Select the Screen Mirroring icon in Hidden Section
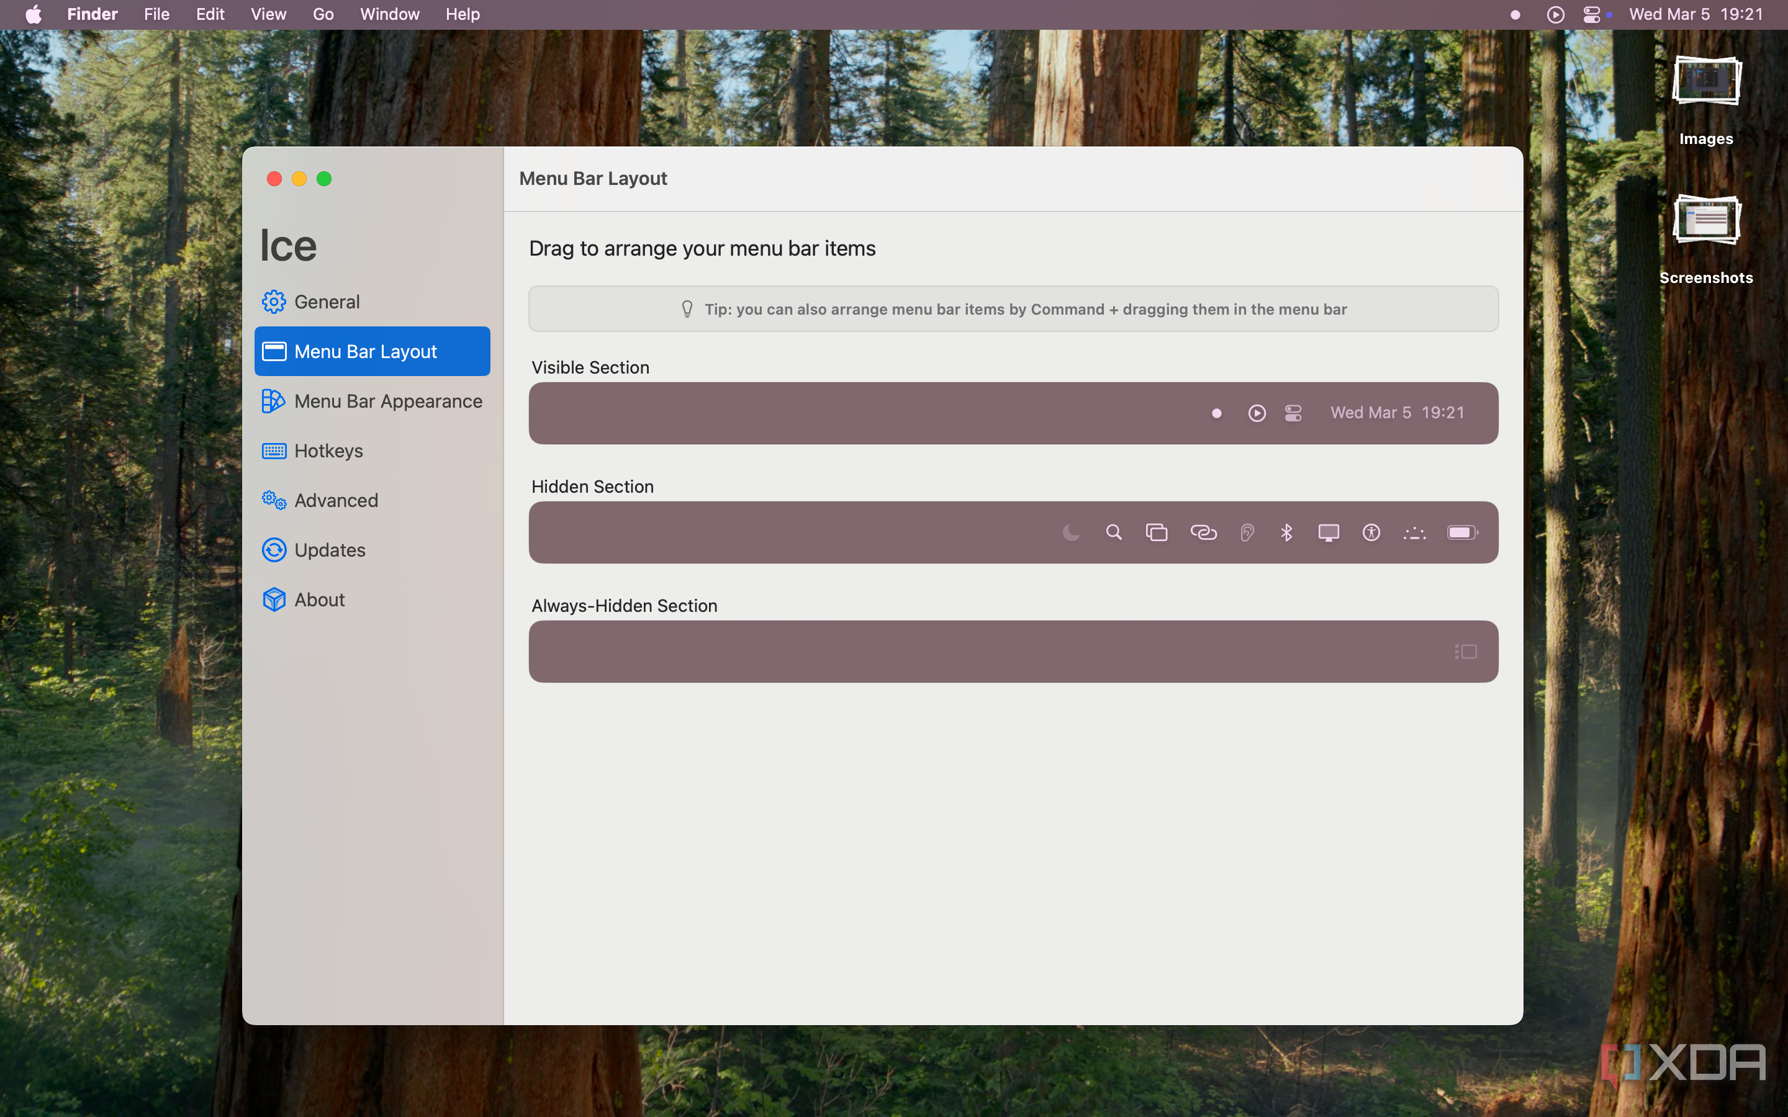Viewport: 1788px width, 1117px height. pos(1156,532)
